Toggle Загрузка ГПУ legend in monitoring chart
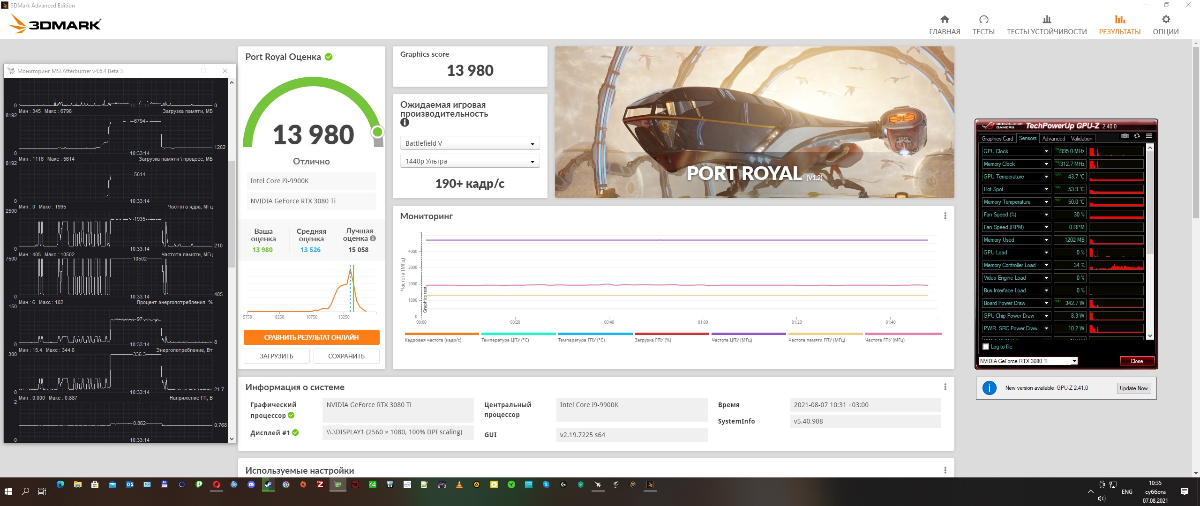The width and height of the screenshot is (1200, 506). [672, 338]
